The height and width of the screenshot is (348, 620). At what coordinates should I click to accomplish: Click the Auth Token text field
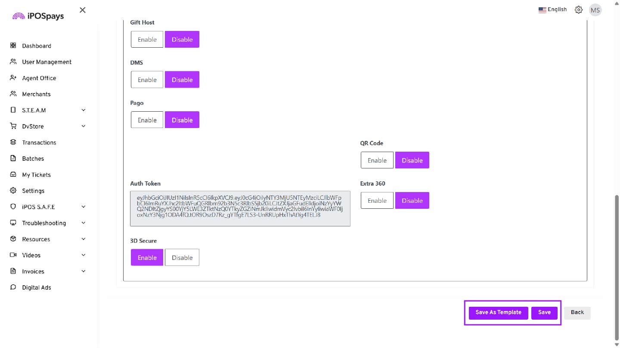coord(240,208)
